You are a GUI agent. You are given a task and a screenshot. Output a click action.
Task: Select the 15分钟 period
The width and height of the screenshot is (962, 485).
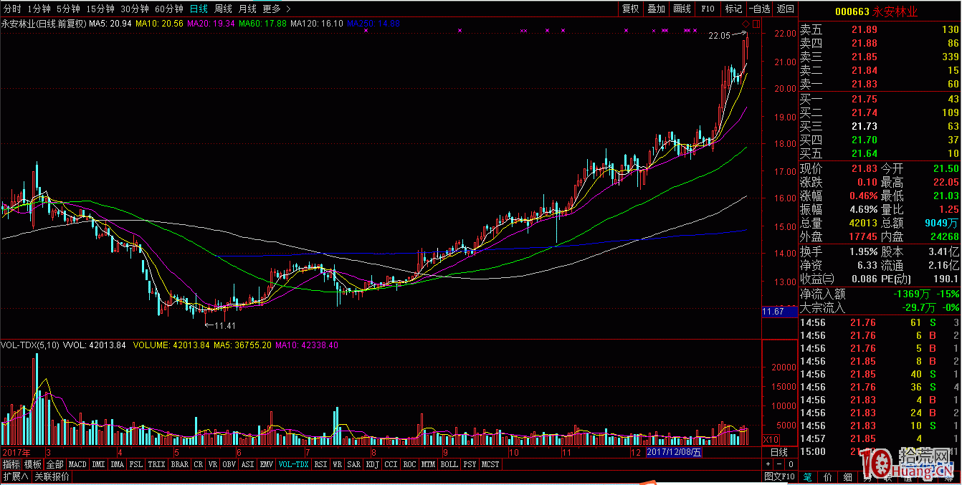pyautogui.click(x=100, y=9)
